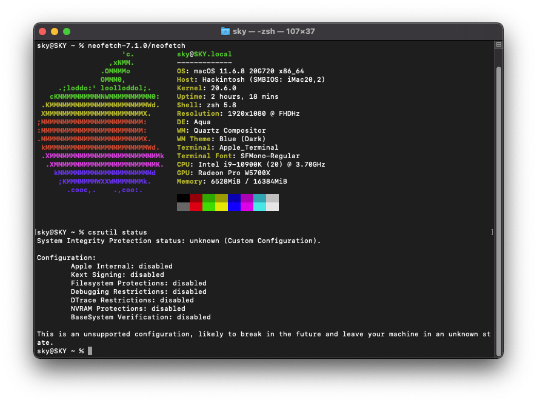The width and height of the screenshot is (537, 403).
Task: Click the 'Kext Signing: disabled' line
Action: pyautogui.click(x=118, y=275)
